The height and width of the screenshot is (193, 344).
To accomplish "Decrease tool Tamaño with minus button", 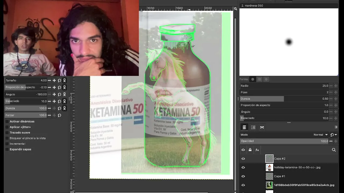I will click(x=49, y=80).
